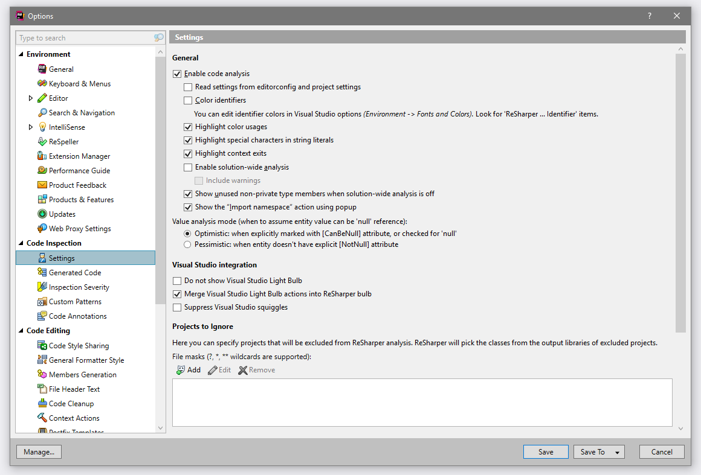Image resolution: width=701 pixels, height=475 pixels.
Task: Check Suppress Visual Studio squiggles
Action: coord(177,308)
